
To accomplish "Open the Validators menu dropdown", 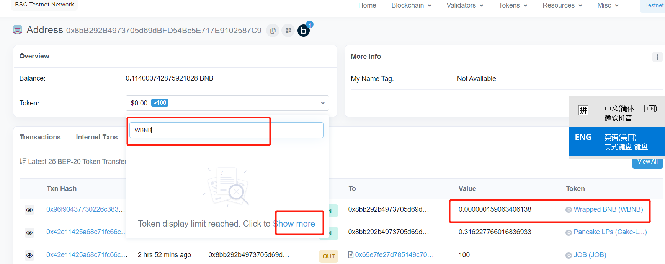I will pyautogui.click(x=465, y=5).
